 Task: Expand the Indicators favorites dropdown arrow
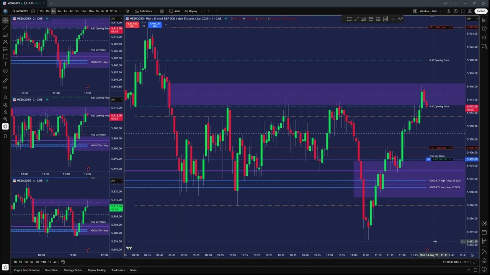[x=156, y=11]
